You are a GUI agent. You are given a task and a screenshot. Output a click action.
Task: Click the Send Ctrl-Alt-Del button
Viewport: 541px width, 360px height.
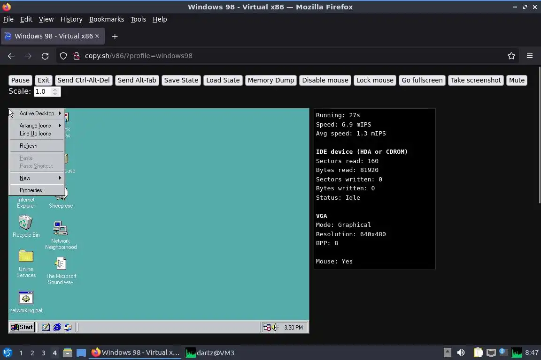(x=84, y=80)
